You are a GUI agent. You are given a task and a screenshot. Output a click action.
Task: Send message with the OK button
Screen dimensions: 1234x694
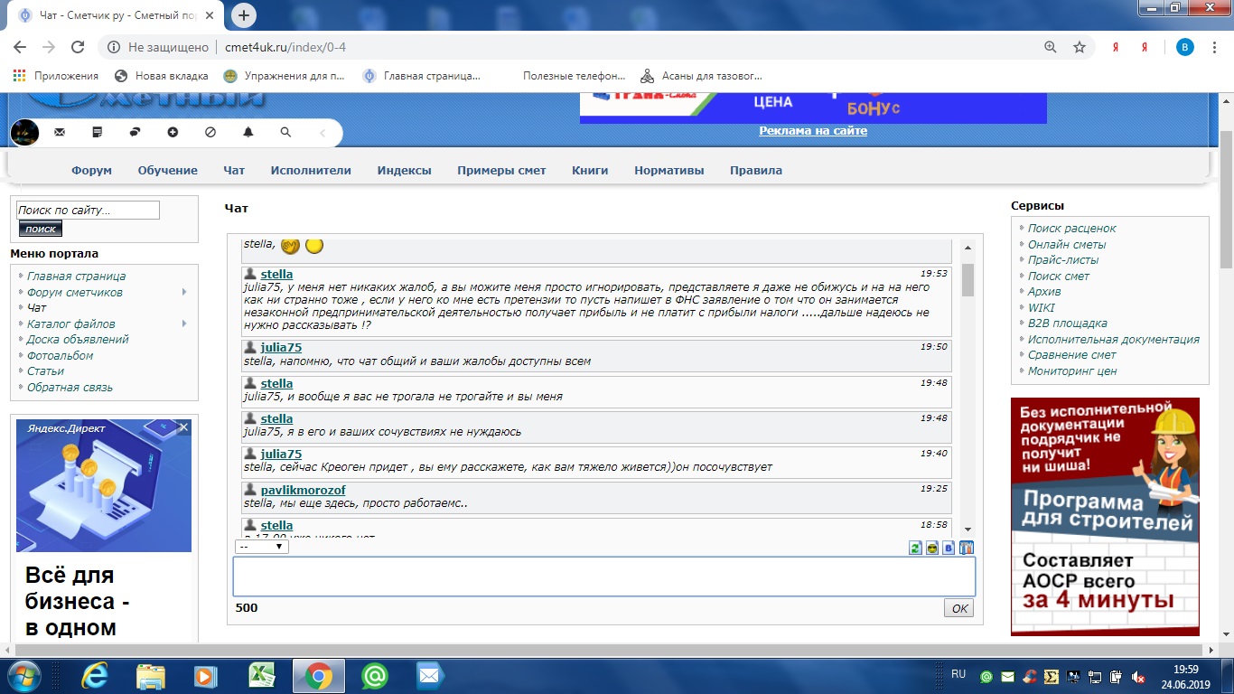[x=959, y=608]
